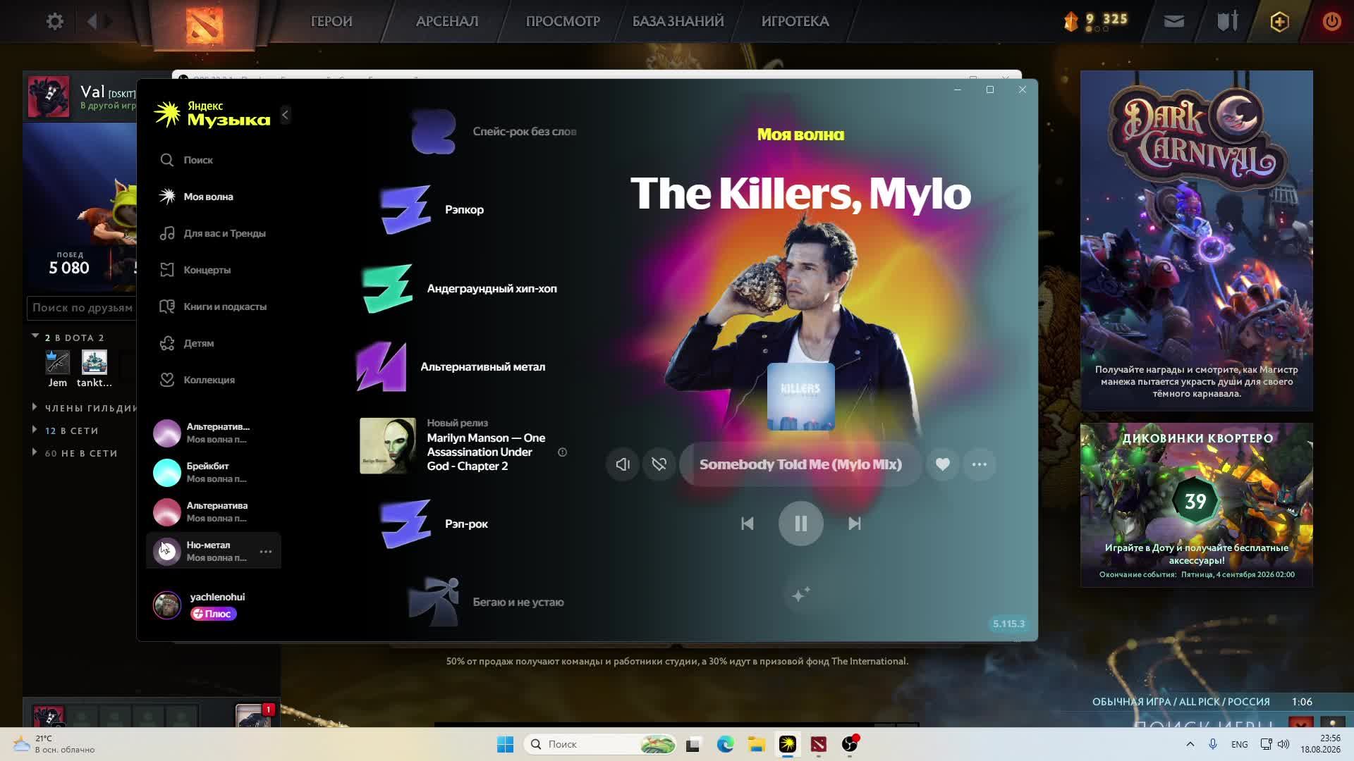
Task: Open ПРОСМОТР tab in Dota 2
Action: (563, 21)
